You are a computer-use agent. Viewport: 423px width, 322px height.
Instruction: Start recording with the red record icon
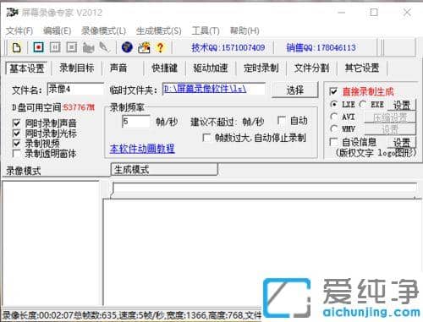click(38, 47)
